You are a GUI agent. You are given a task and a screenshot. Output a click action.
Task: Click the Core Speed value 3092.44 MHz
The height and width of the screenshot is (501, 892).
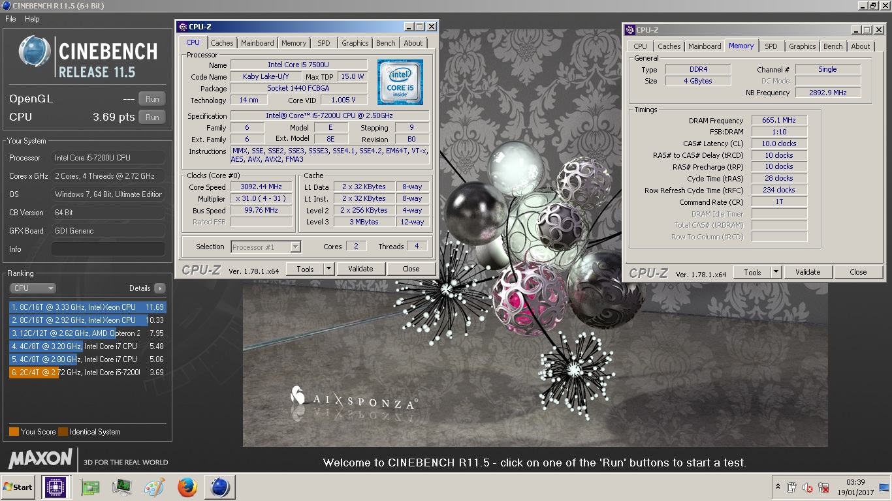pos(261,187)
